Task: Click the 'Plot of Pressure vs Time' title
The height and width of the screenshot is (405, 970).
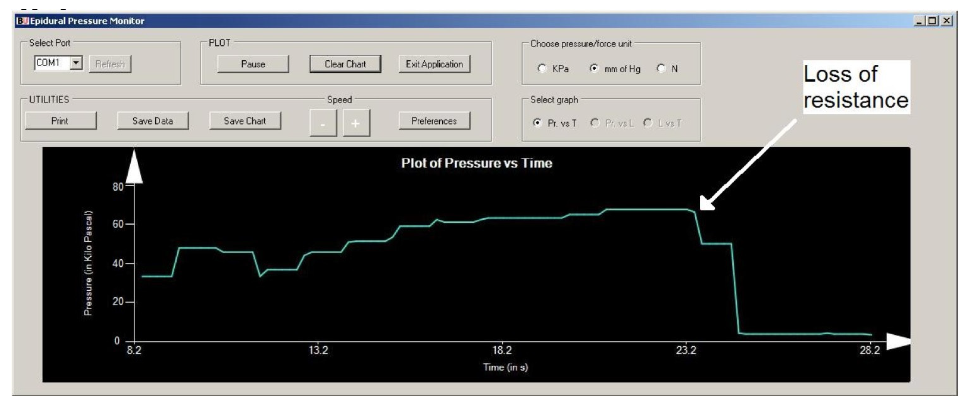Action: click(476, 163)
